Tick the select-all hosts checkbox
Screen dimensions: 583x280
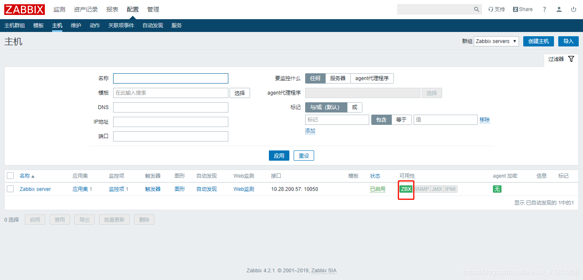(10, 176)
